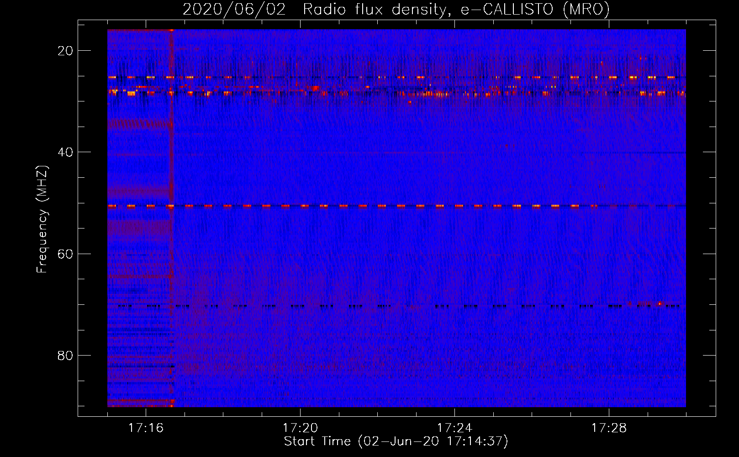Click the 20 MHz frequency tick label
The width and height of the screenshot is (739, 457).
[x=65, y=51]
